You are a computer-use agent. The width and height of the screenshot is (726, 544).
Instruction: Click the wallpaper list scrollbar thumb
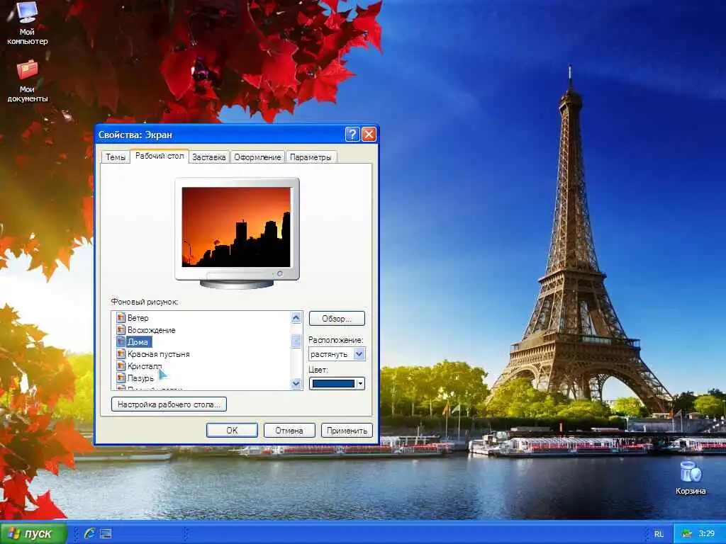point(296,341)
